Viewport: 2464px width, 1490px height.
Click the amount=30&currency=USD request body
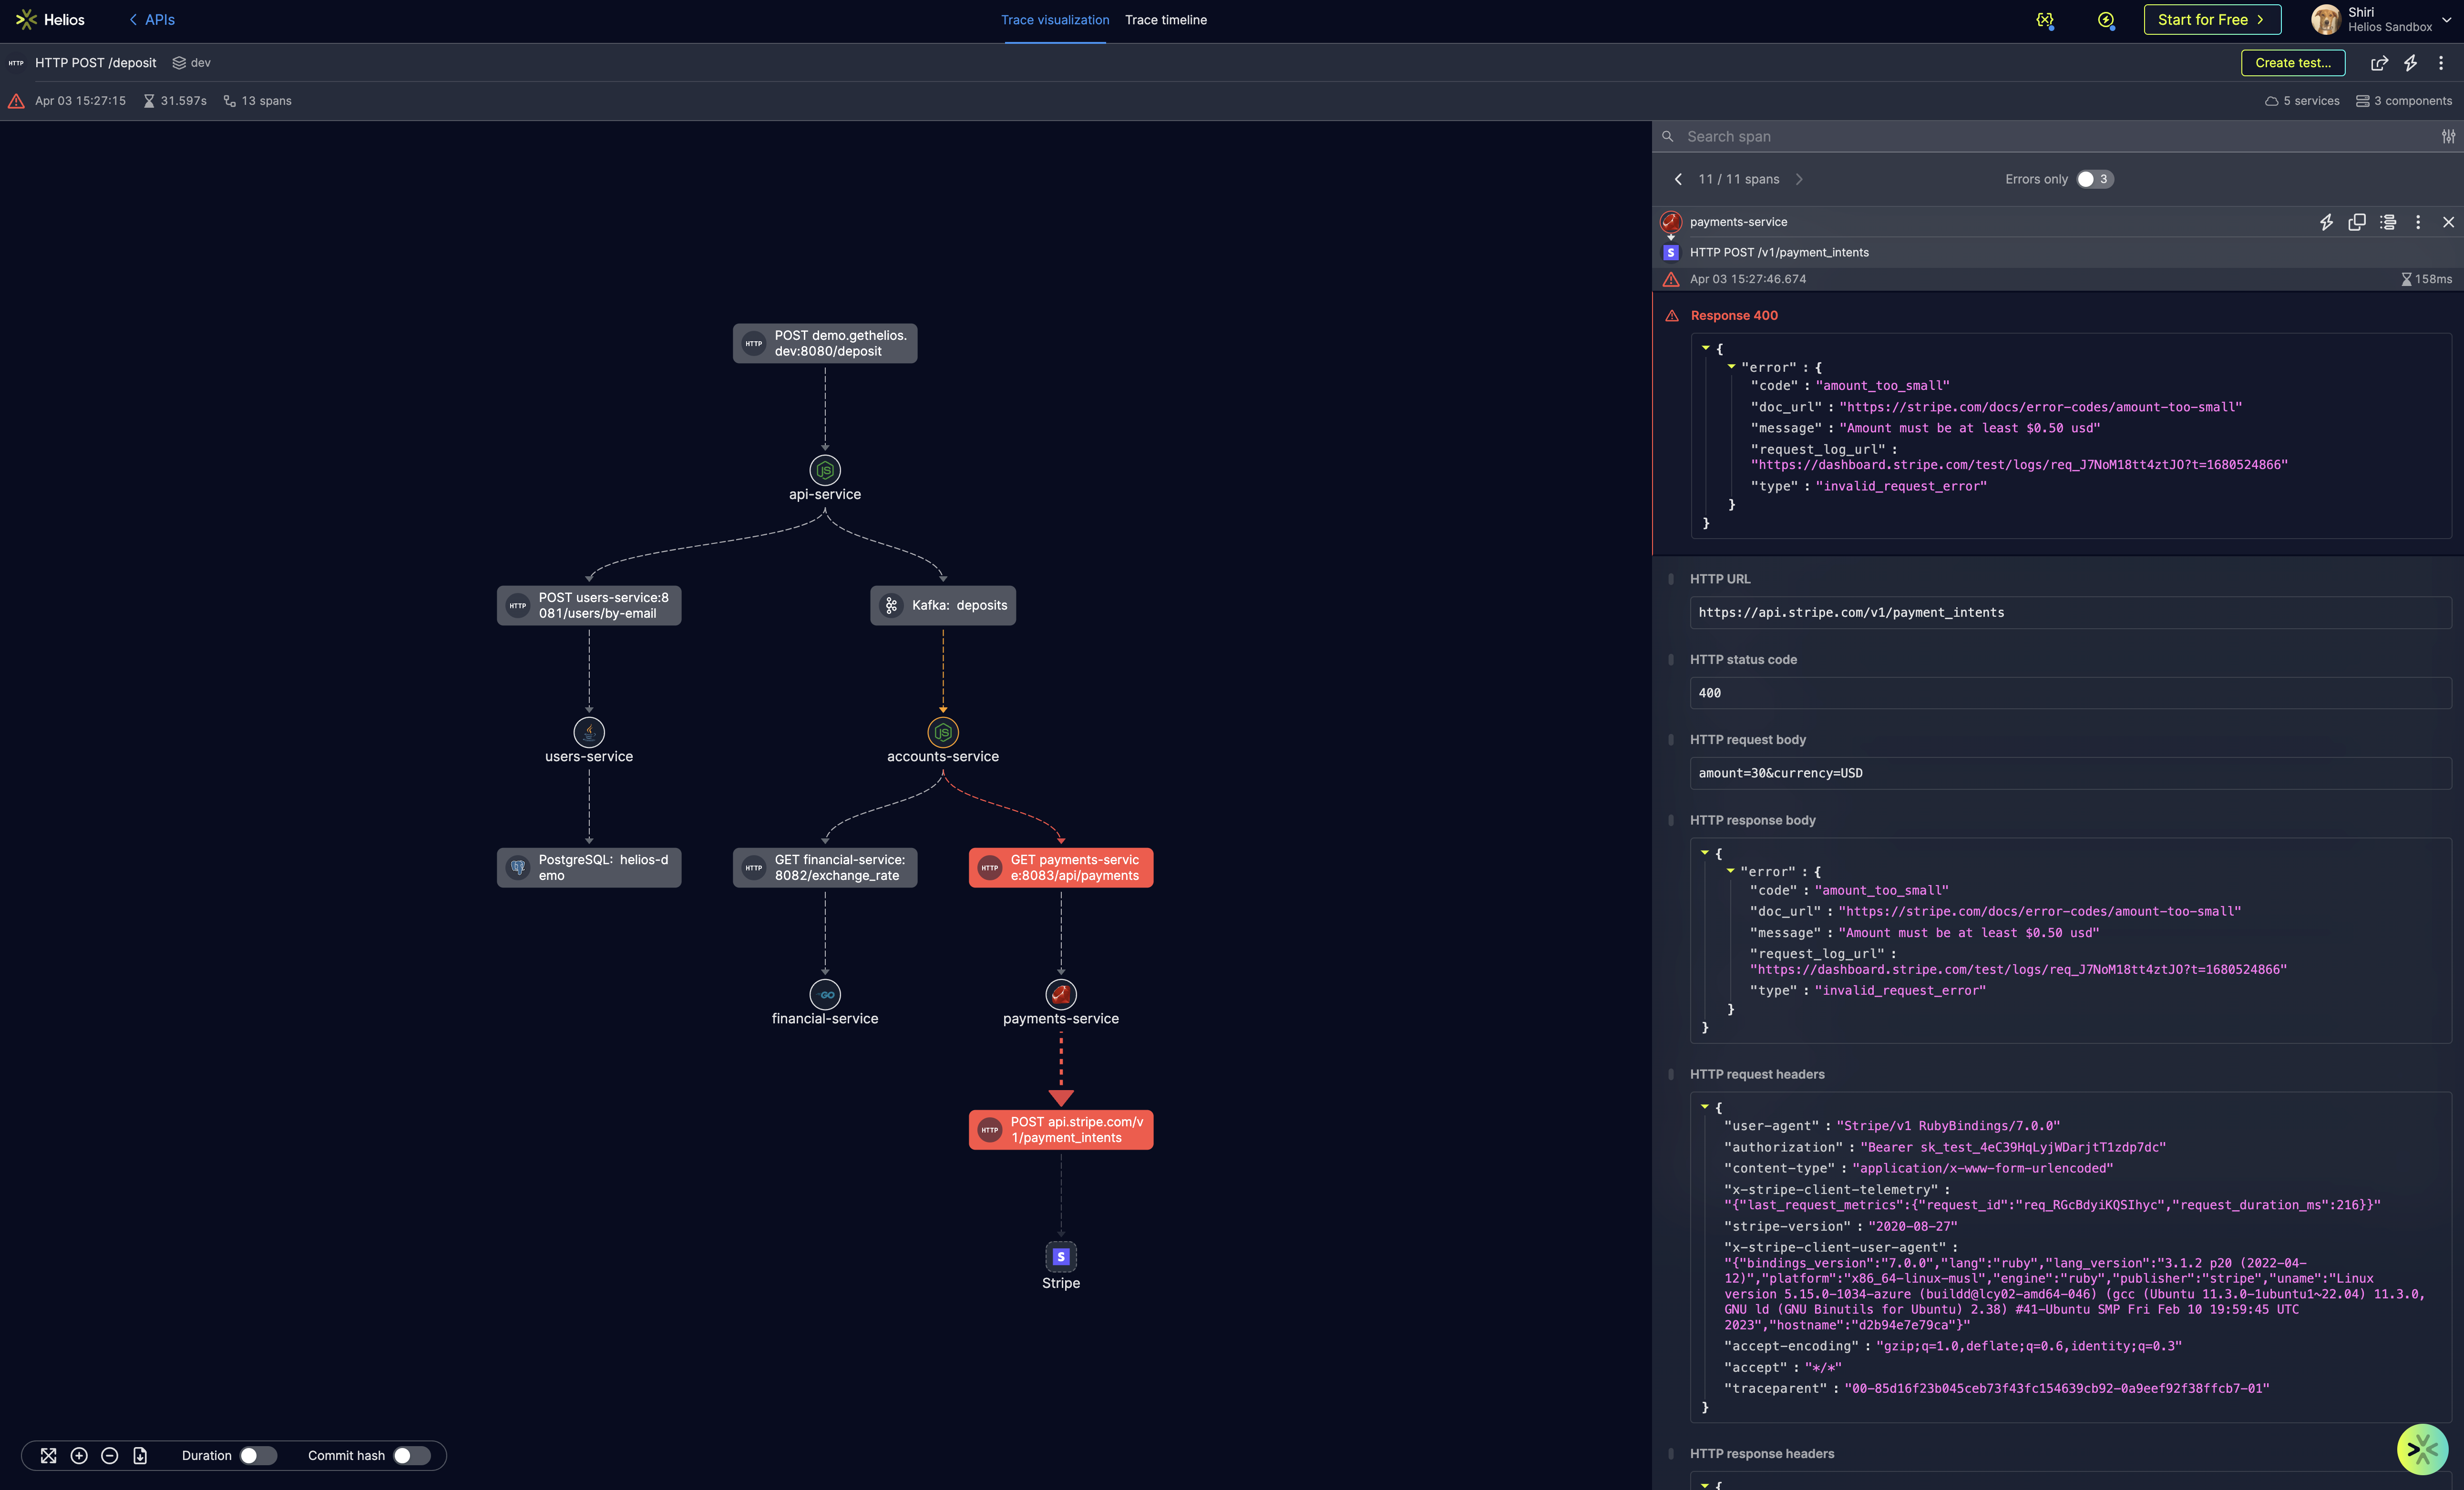[x=2070, y=773]
